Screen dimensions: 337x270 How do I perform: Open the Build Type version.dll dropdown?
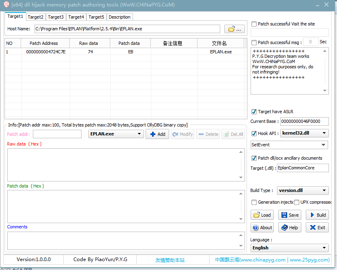pos(303,190)
